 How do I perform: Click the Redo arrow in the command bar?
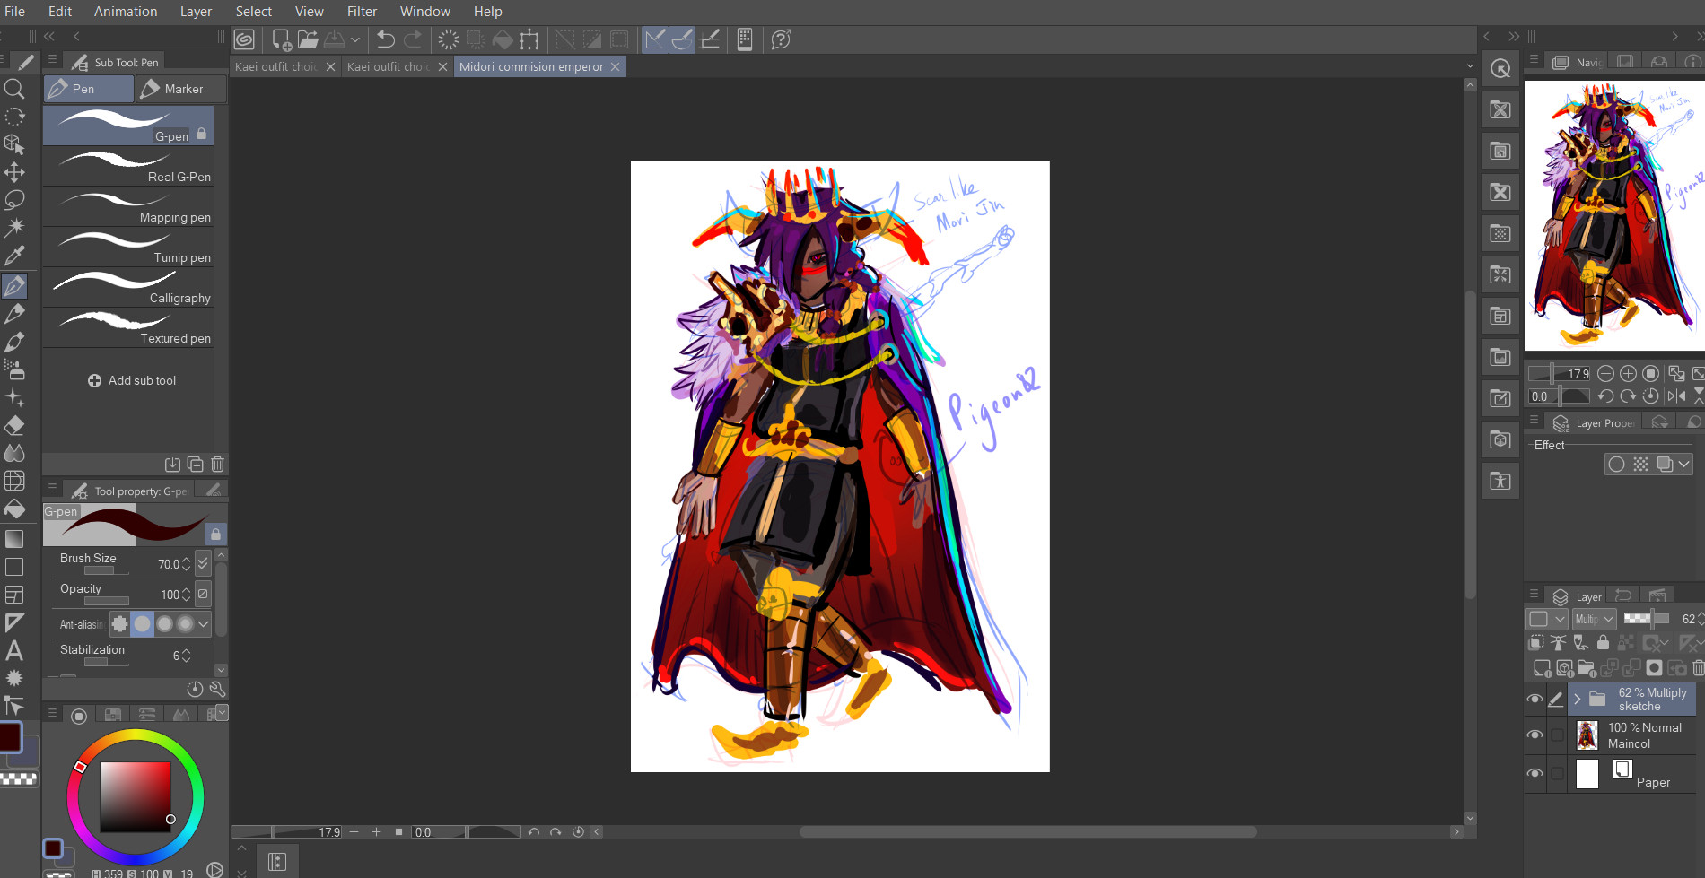(x=413, y=39)
